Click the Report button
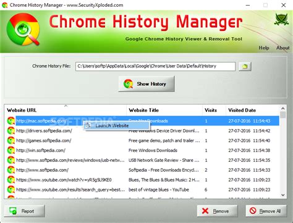293x223 pixels. pyautogui.click(x=24, y=211)
